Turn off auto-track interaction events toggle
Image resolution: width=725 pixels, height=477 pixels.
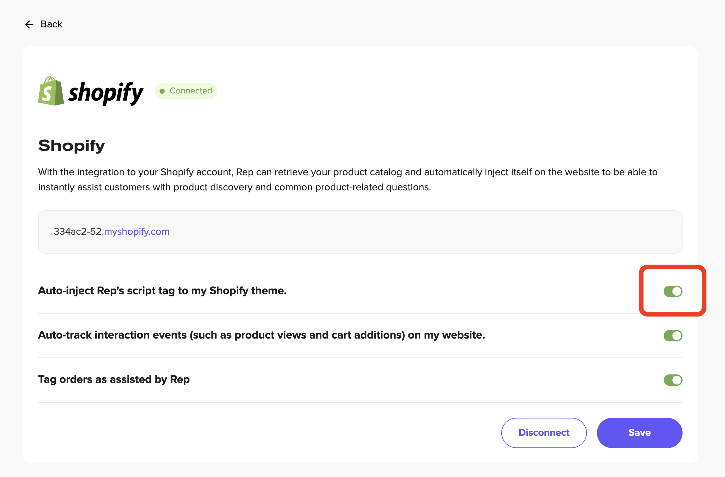pos(673,336)
